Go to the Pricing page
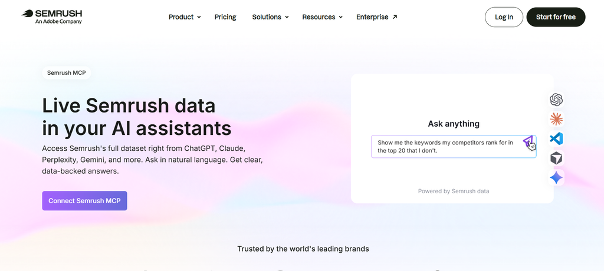The image size is (604, 271). click(225, 17)
